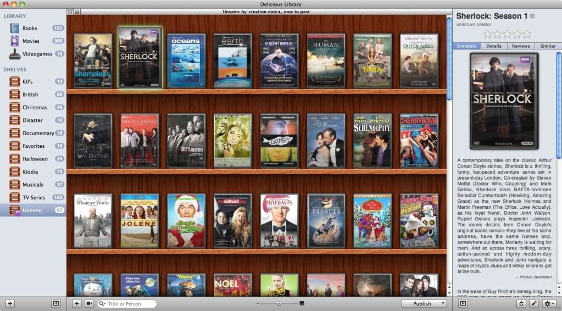
Task: Open the Videogames library
Action: pyautogui.click(x=33, y=54)
